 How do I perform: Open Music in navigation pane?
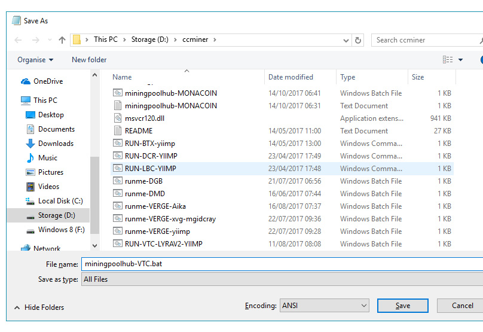[42, 158]
